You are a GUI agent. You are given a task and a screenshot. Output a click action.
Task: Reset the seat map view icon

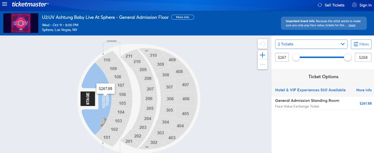tap(262, 44)
